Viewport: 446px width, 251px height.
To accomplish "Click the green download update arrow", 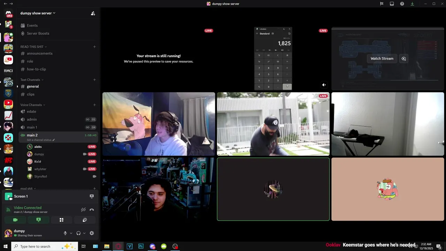I will (412, 4).
